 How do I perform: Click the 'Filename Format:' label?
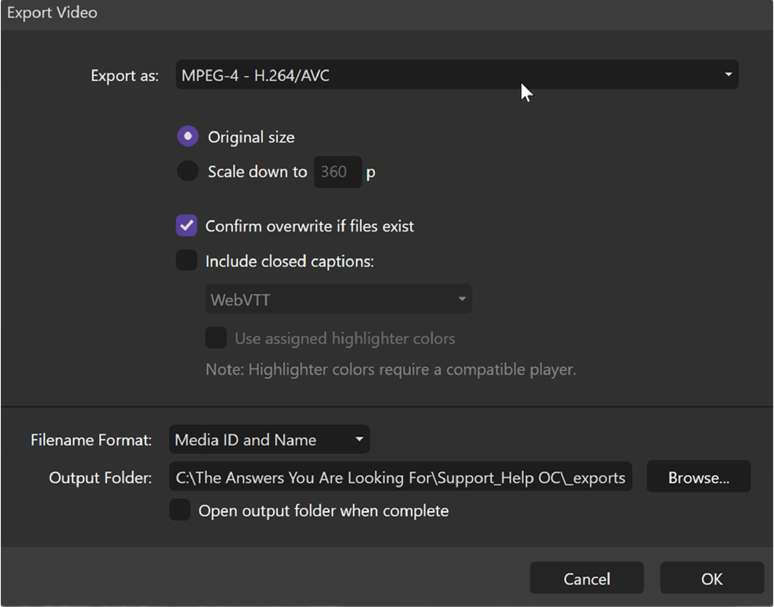[x=91, y=440]
